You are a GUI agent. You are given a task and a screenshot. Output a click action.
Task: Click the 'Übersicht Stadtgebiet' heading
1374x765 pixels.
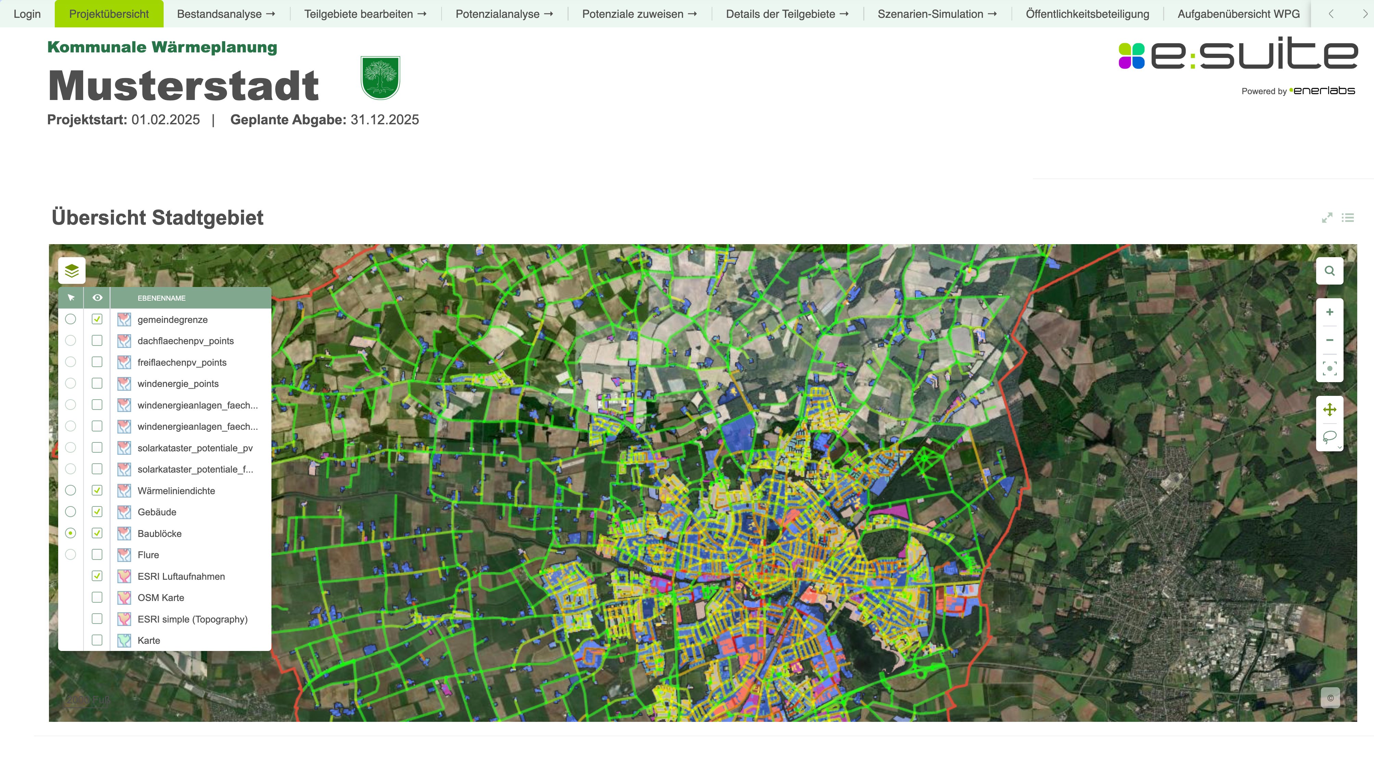pos(157,218)
